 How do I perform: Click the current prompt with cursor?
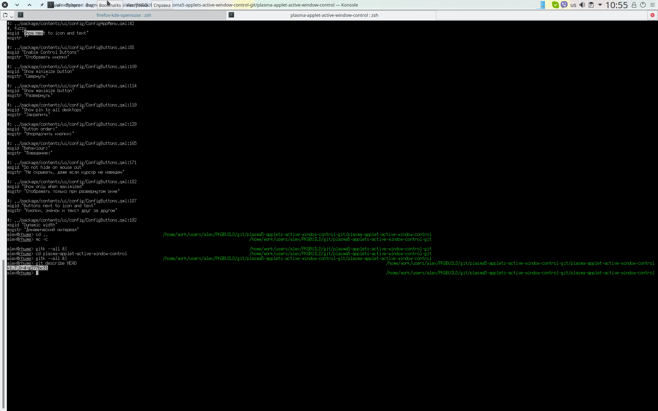click(x=23, y=273)
